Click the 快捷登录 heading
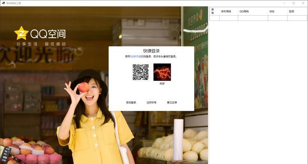Screen dimensions: 308x164 [151, 51]
